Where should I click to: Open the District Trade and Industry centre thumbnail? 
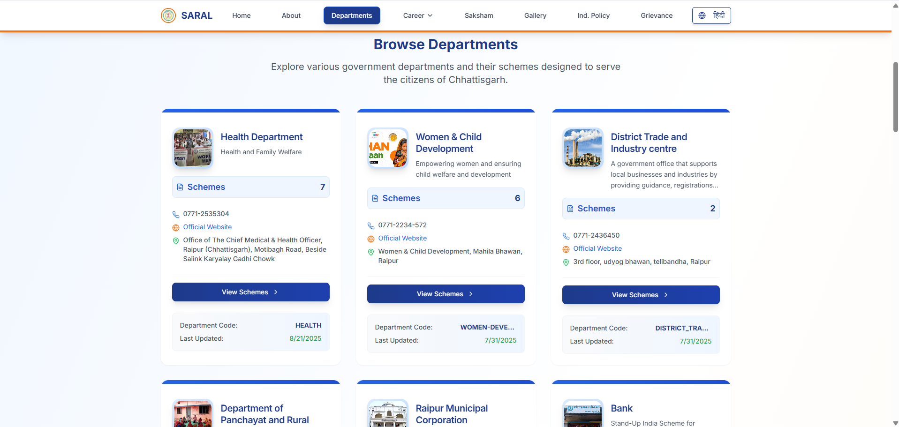pos(583,148)
